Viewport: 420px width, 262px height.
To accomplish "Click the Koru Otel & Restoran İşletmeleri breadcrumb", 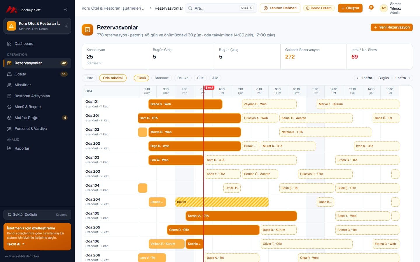I will coord(113,8).
